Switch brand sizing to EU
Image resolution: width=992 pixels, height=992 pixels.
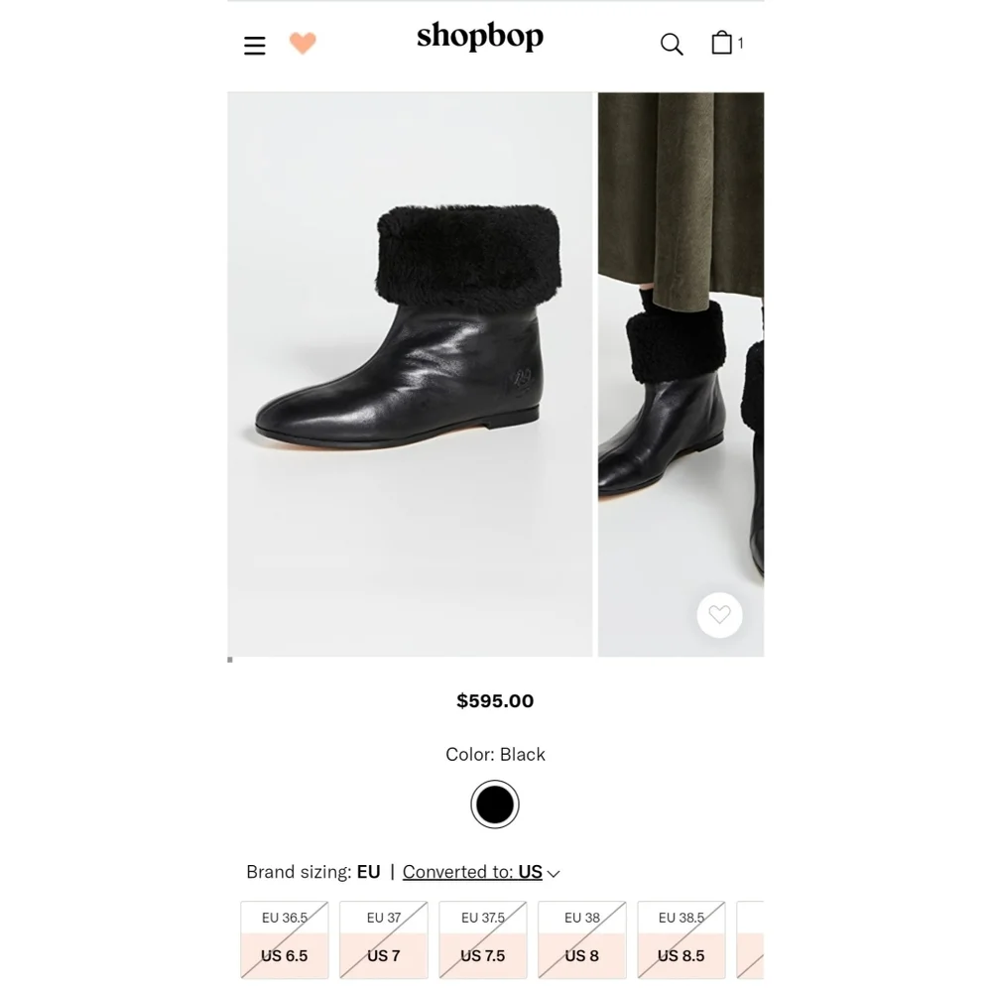pos(368,872)
